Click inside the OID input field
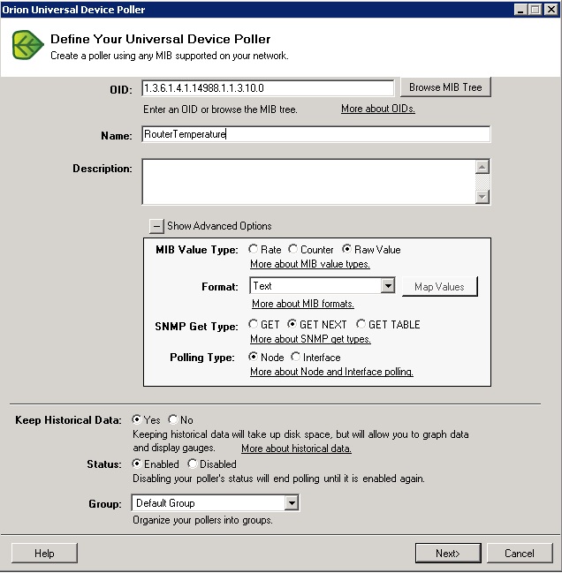This screenshot has height=573, width=562. tap(268, 88)
